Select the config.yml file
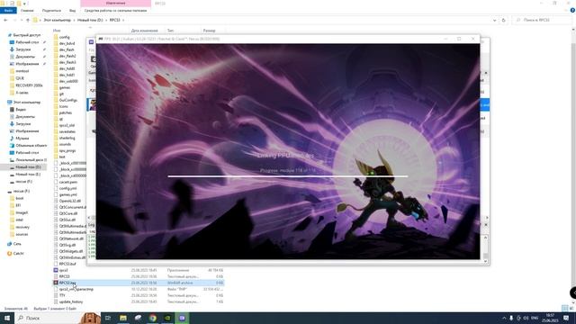The width and height of the screenshot is (576, 324). (x=67, y=188)
